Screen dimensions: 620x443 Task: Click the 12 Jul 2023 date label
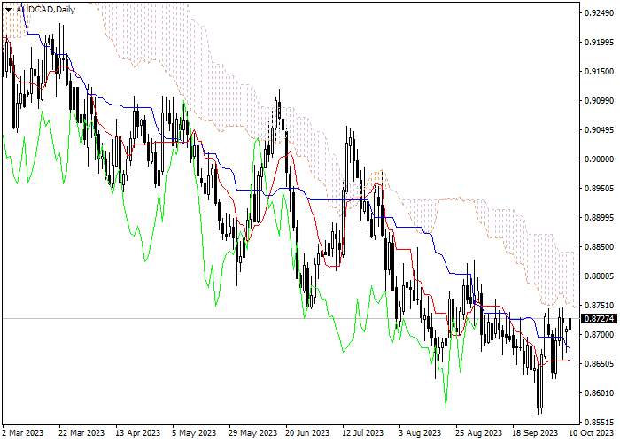pos(362,432)
